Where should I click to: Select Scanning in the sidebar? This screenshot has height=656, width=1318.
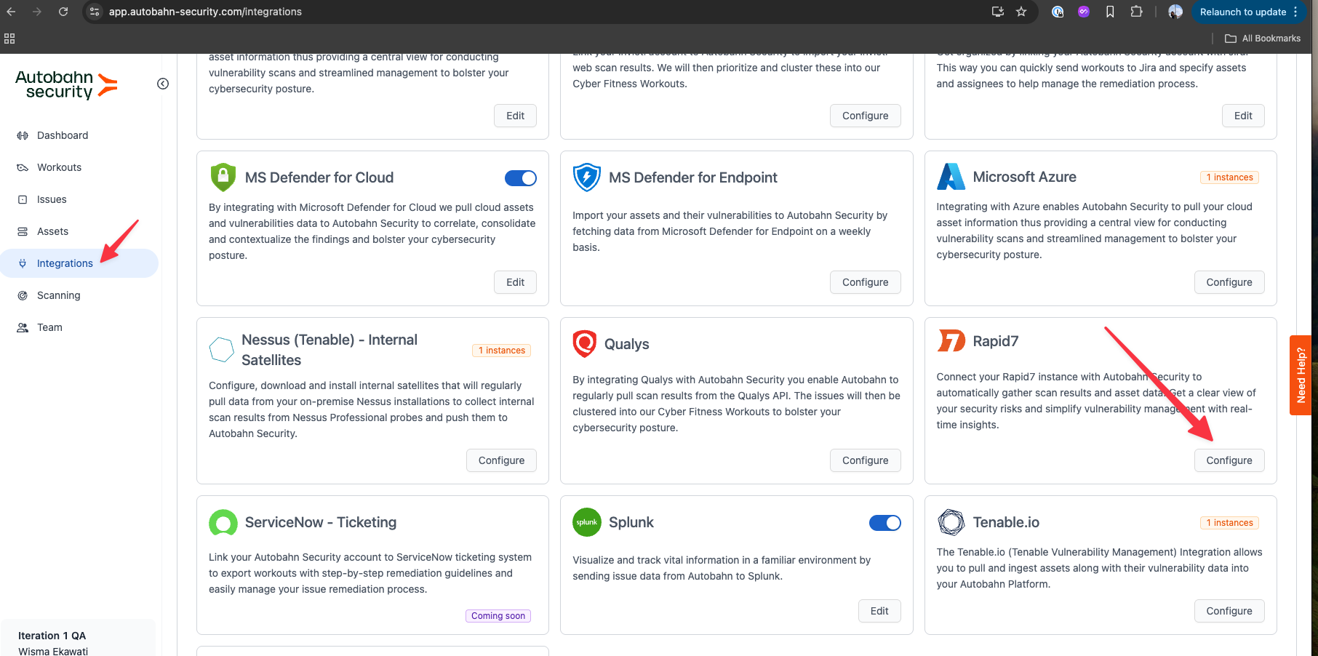point(58,295)
